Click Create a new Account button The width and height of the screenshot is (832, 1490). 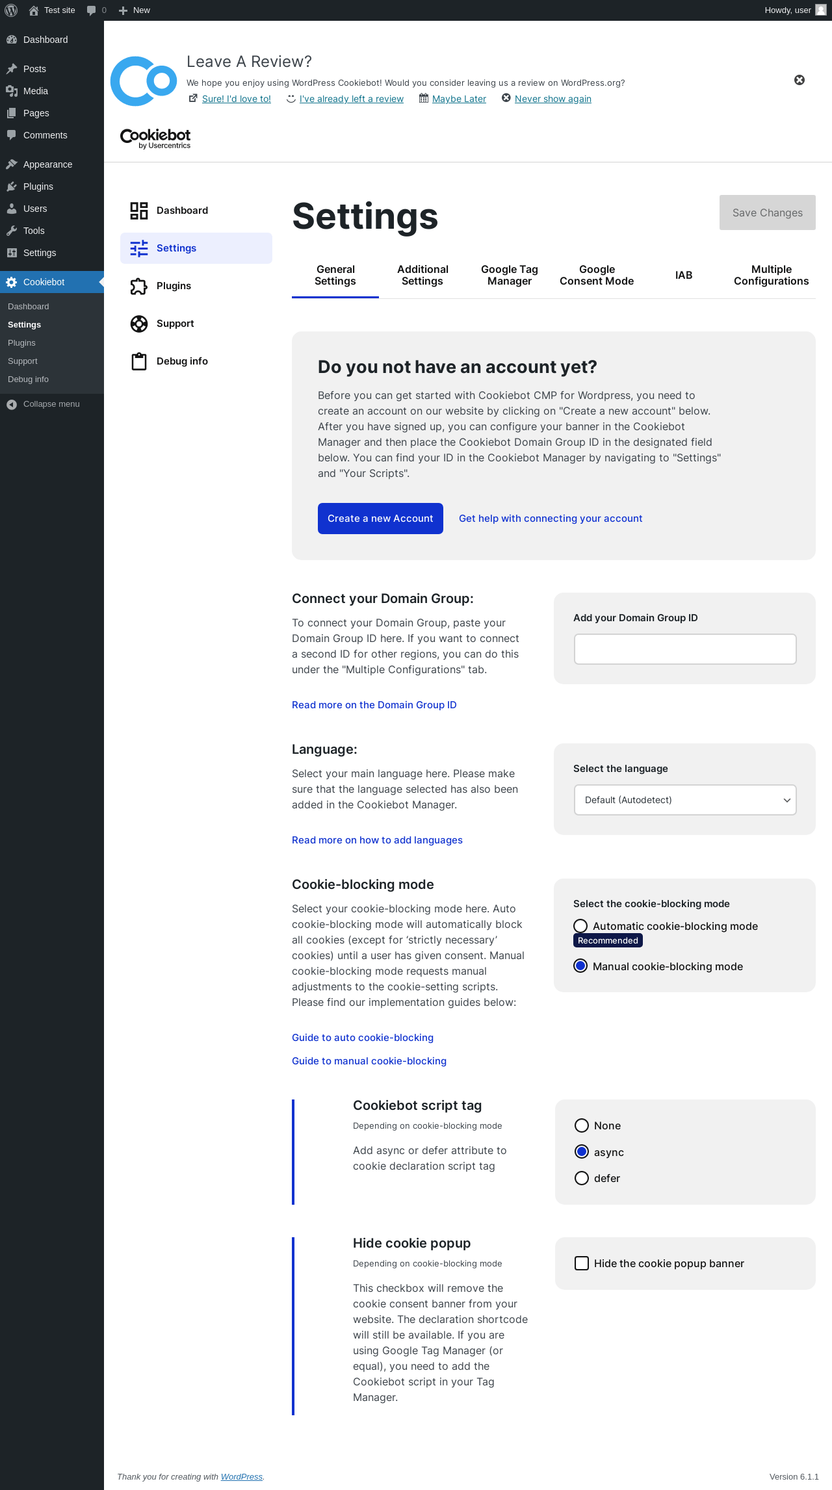pos(380,519)
